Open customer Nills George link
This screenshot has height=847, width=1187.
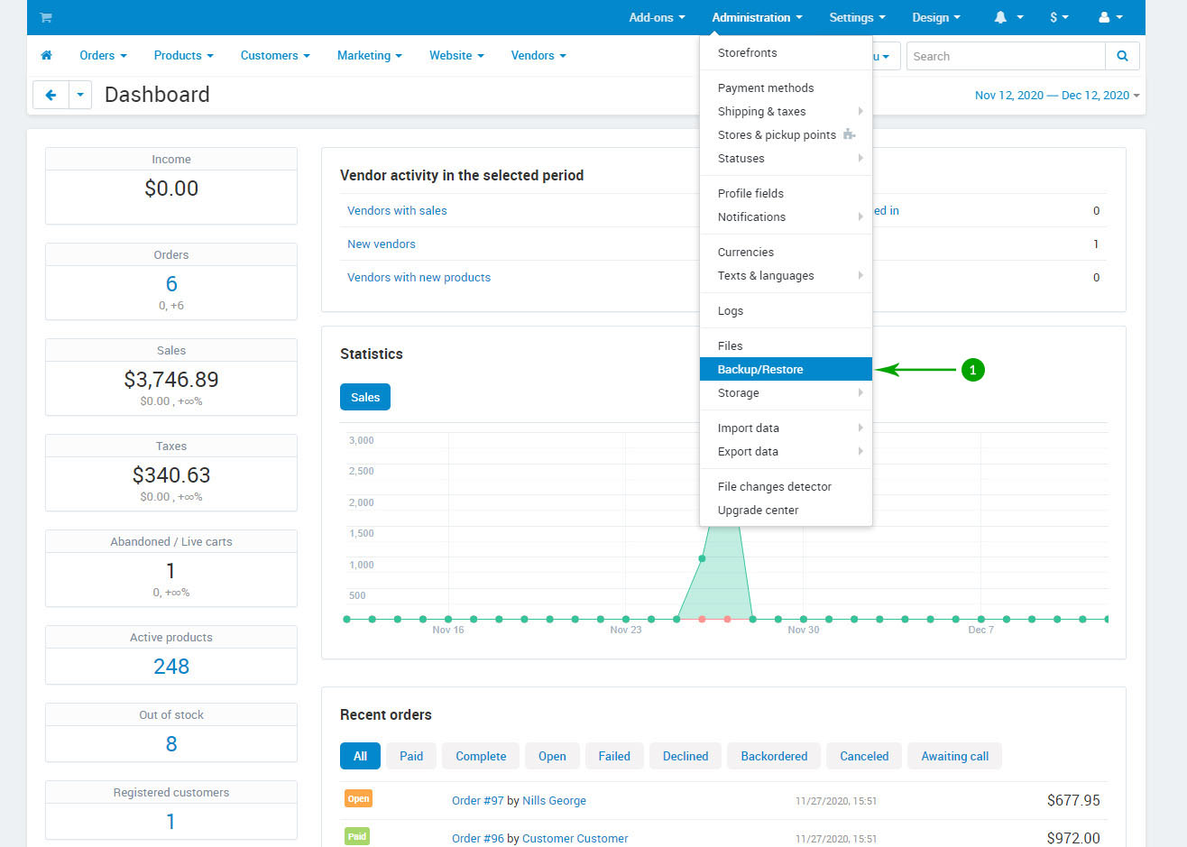554,800
